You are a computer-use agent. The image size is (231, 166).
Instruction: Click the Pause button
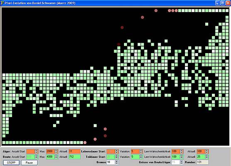[x=29, y=163]
